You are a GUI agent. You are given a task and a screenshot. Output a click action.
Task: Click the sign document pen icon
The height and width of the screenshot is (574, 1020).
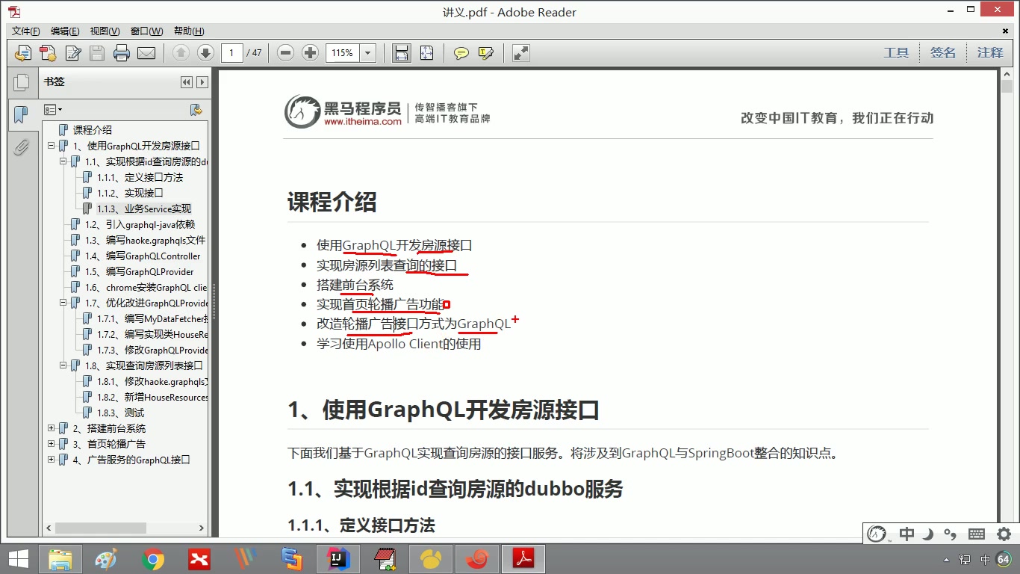tap(73, 53)
